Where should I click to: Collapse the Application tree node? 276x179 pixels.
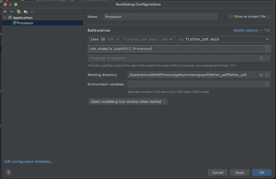[5, 18]
